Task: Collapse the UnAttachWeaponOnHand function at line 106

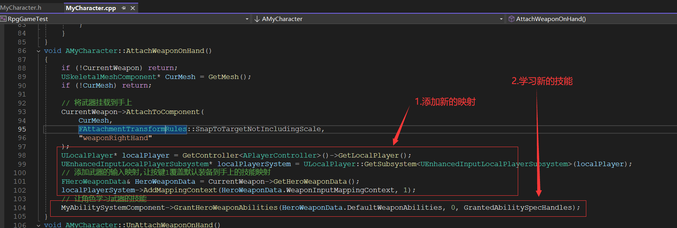Action: (x=39, y=225)
